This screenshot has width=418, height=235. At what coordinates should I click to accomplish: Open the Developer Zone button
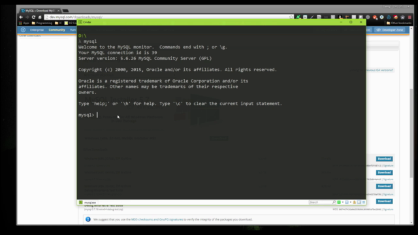point(390,30)
